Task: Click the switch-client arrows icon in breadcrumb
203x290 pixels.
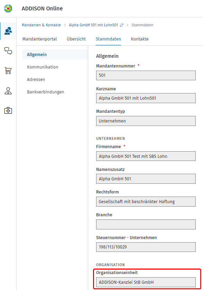Action: click(x=121, y=25)
